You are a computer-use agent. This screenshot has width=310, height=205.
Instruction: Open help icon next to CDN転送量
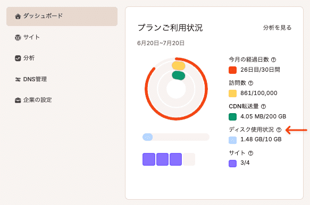[x=263, y=106]
